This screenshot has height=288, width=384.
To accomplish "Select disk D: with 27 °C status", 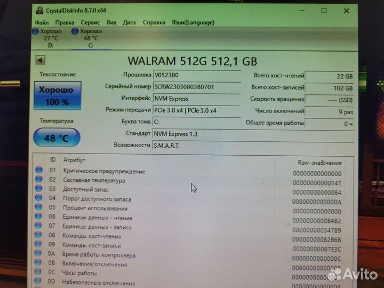I will coord(47,38).
